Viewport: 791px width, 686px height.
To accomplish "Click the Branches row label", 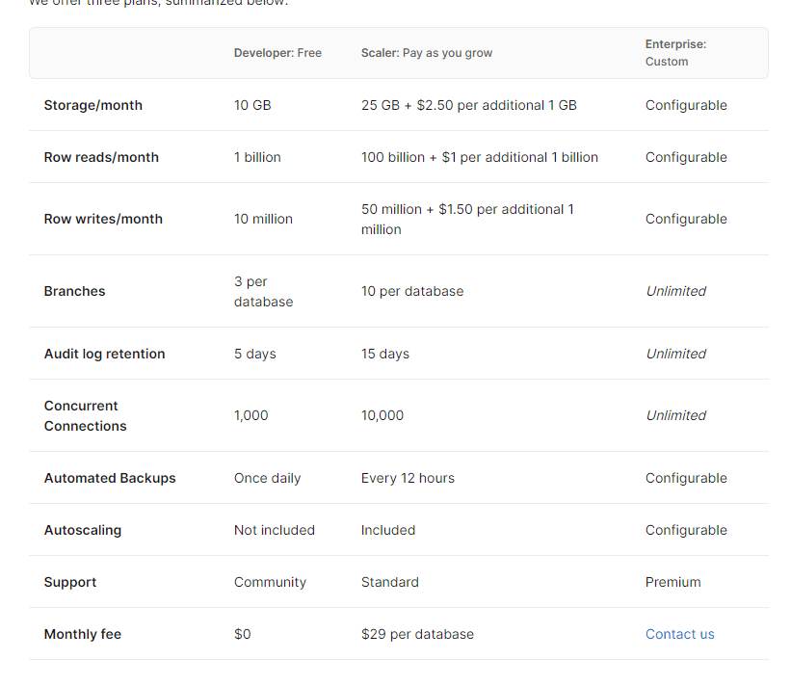I will point(74,291).
